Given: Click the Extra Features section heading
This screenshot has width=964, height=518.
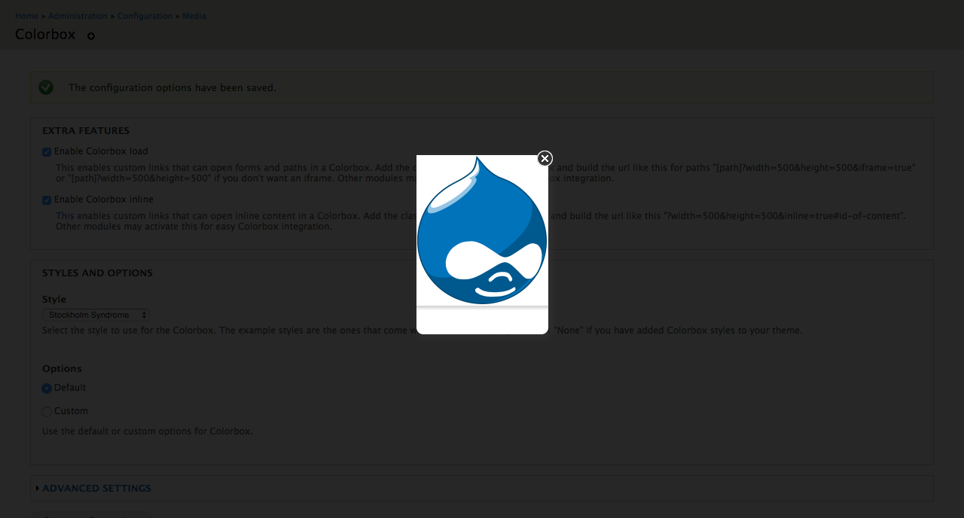Looking at the screenshot, I should [86, 131].
